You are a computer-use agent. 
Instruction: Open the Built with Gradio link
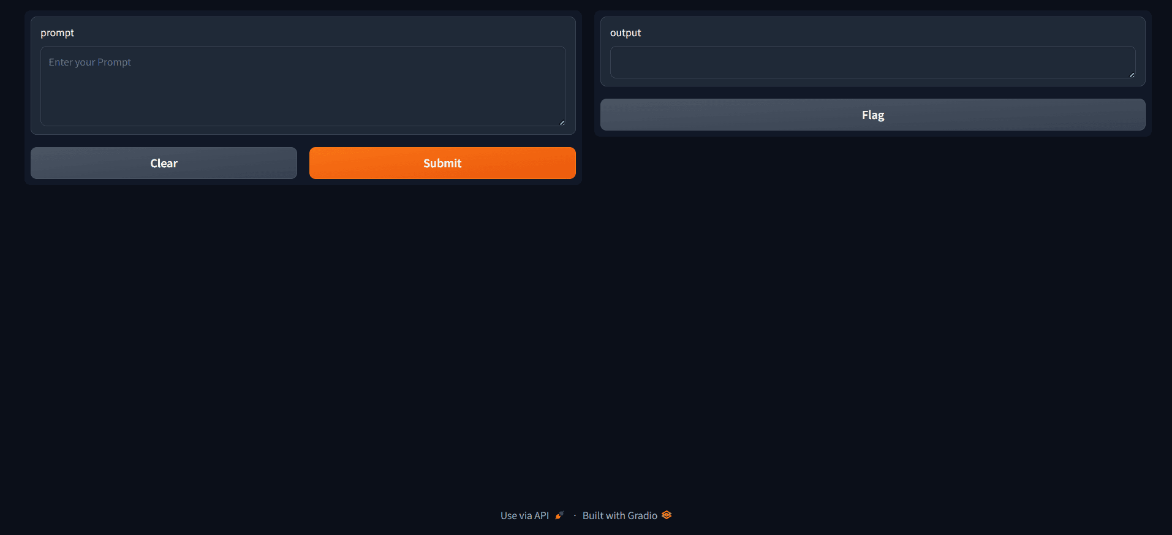coord(619,516)
